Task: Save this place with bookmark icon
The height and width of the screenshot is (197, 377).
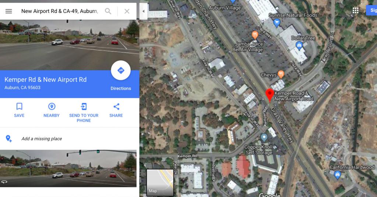Action: (x=19, y=110)
